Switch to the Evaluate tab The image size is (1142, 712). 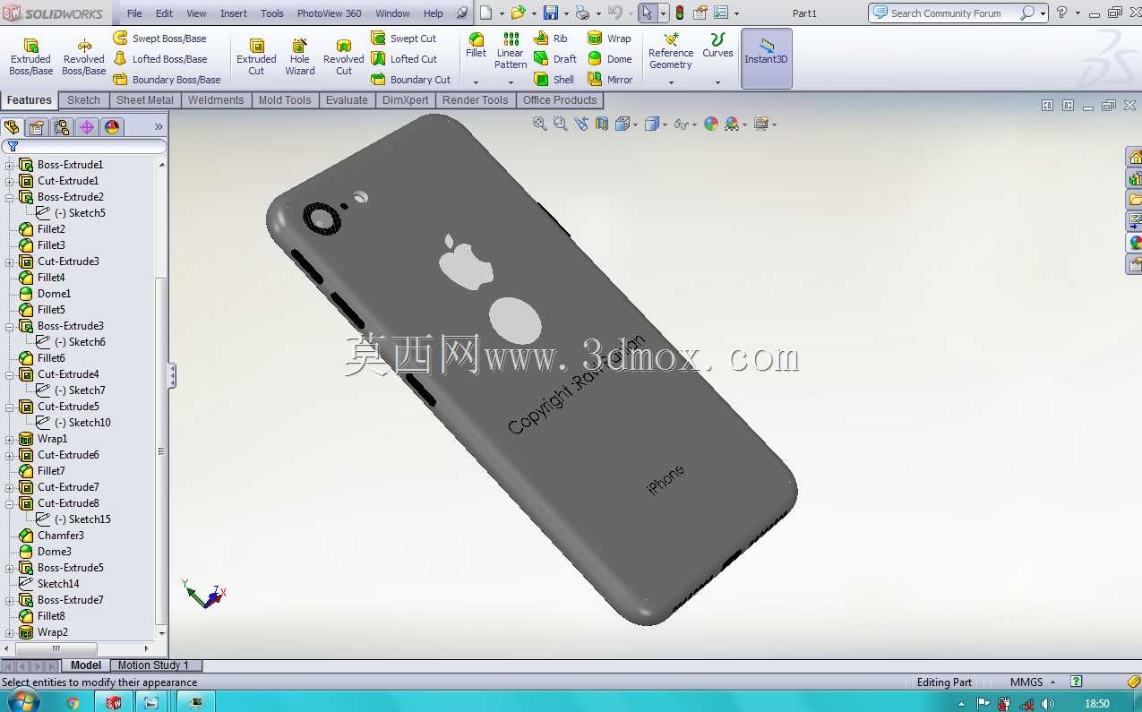347,100
